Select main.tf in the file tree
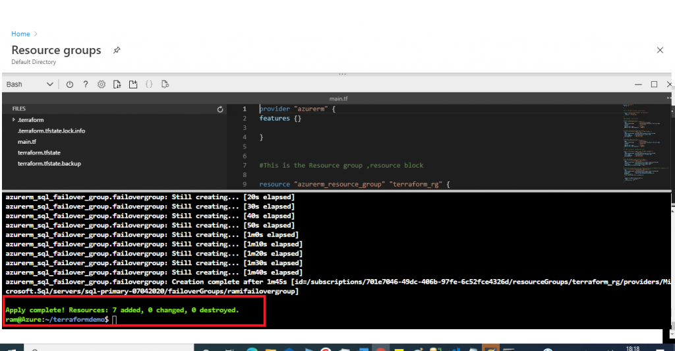This screenshot has height=351, width=675. [26, 142]
